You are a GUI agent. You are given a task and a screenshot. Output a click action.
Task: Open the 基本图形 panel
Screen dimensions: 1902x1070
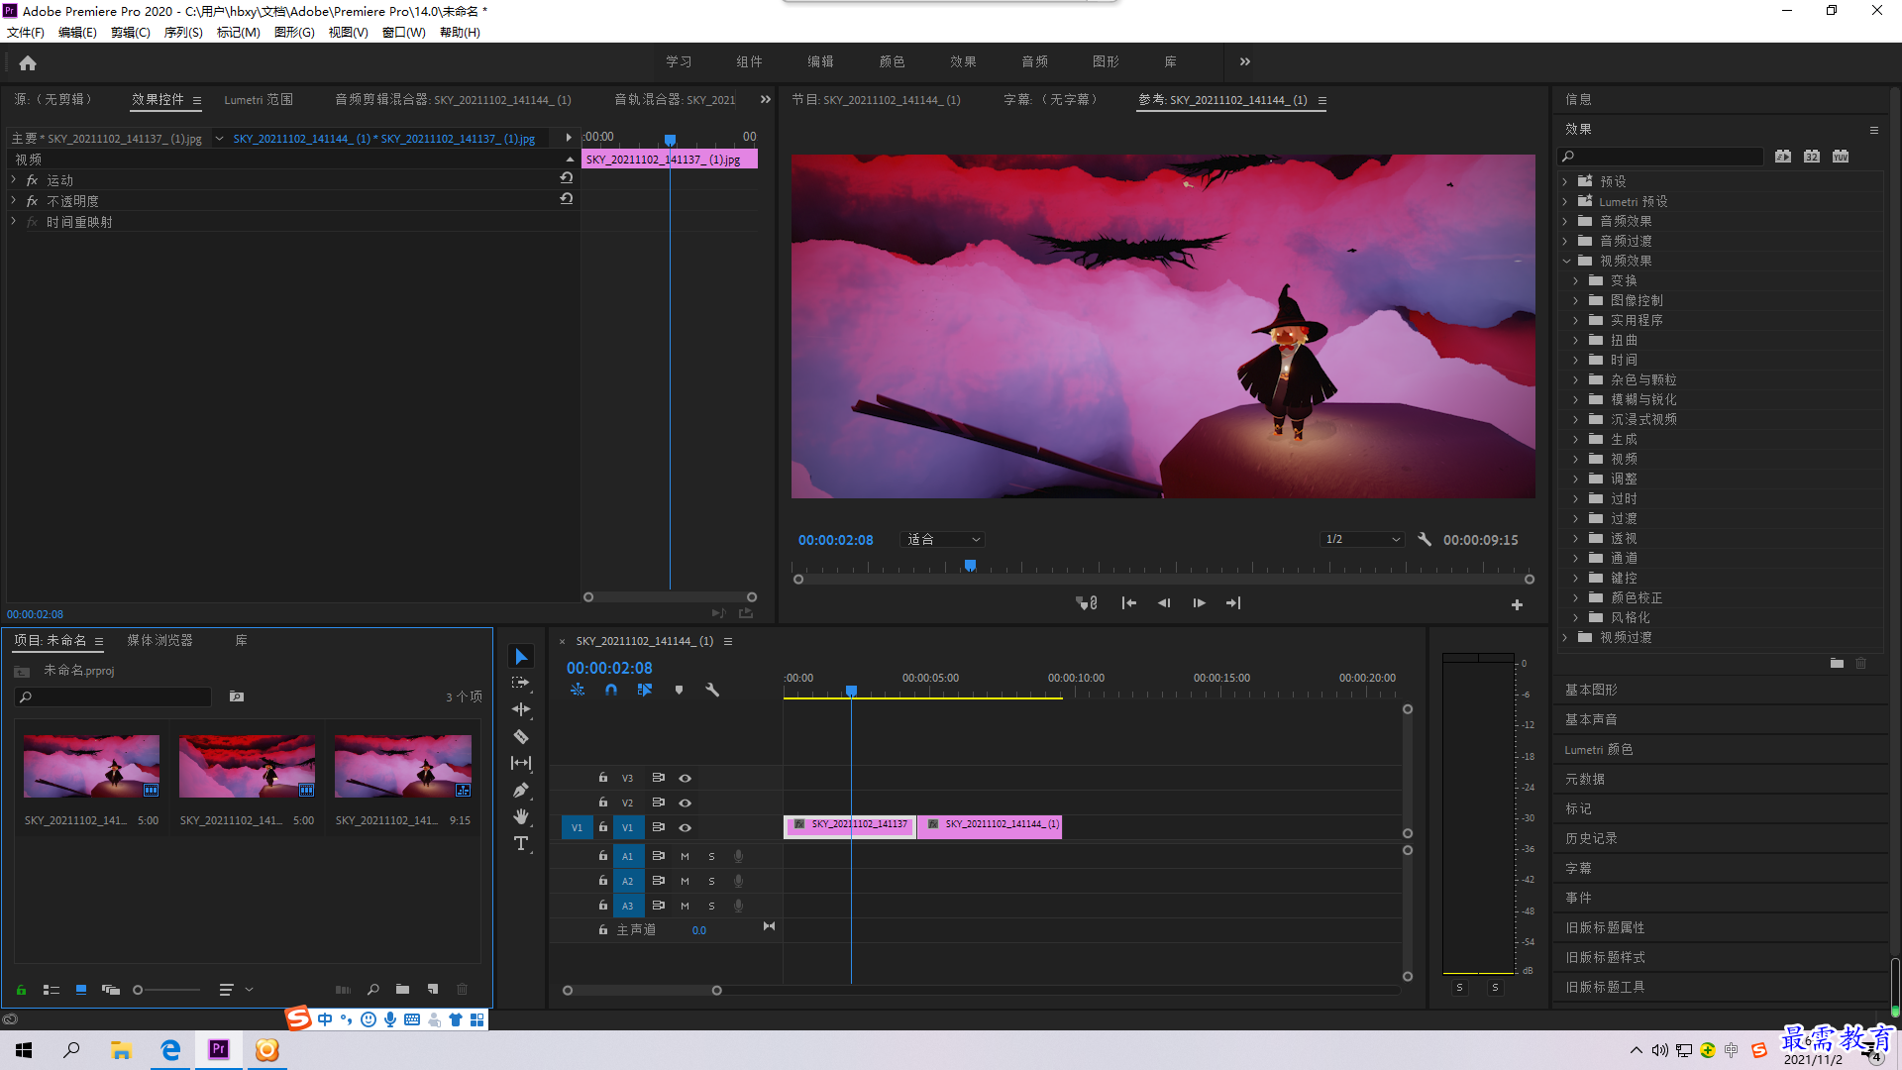[1591, 691]
